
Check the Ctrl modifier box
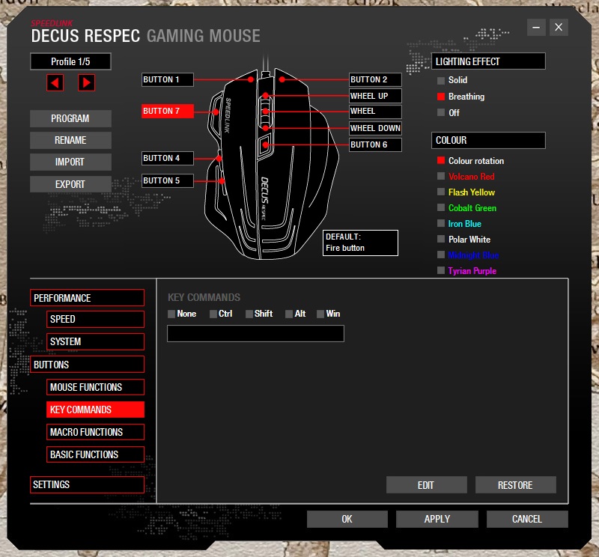tap(213, 314)
